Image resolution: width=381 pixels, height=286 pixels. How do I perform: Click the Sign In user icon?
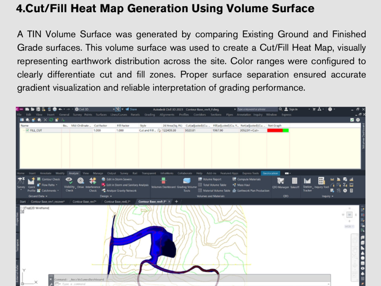[x=286, y=109]
